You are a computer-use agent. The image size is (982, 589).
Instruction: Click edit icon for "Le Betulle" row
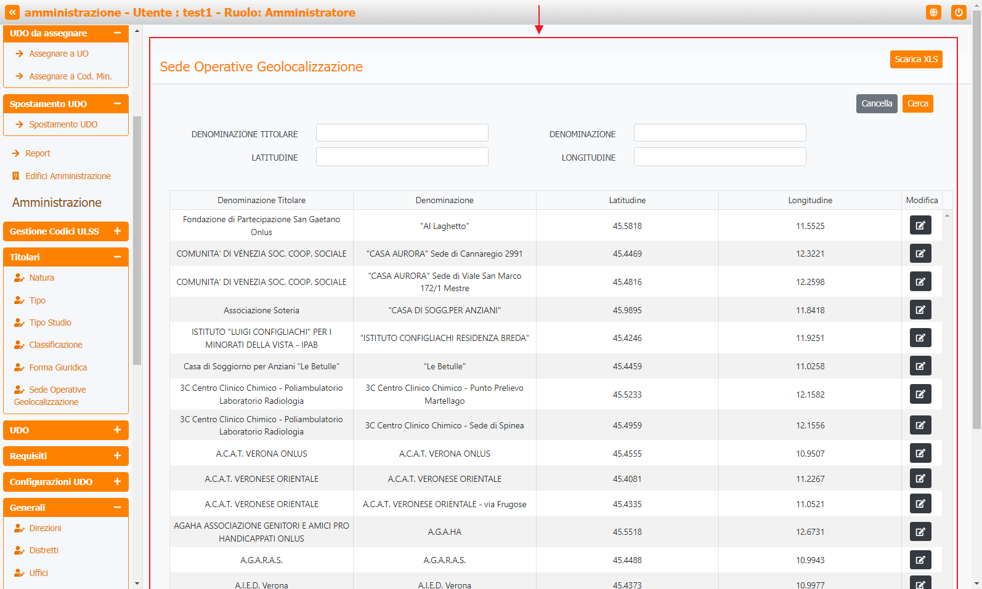920,366
